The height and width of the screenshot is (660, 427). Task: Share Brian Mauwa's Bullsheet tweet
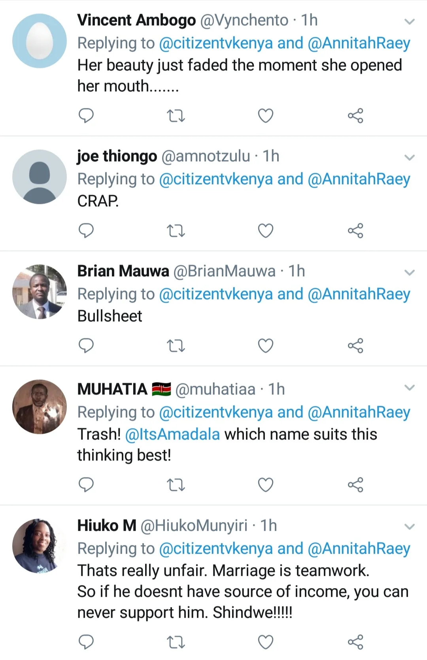coord(355,346)
